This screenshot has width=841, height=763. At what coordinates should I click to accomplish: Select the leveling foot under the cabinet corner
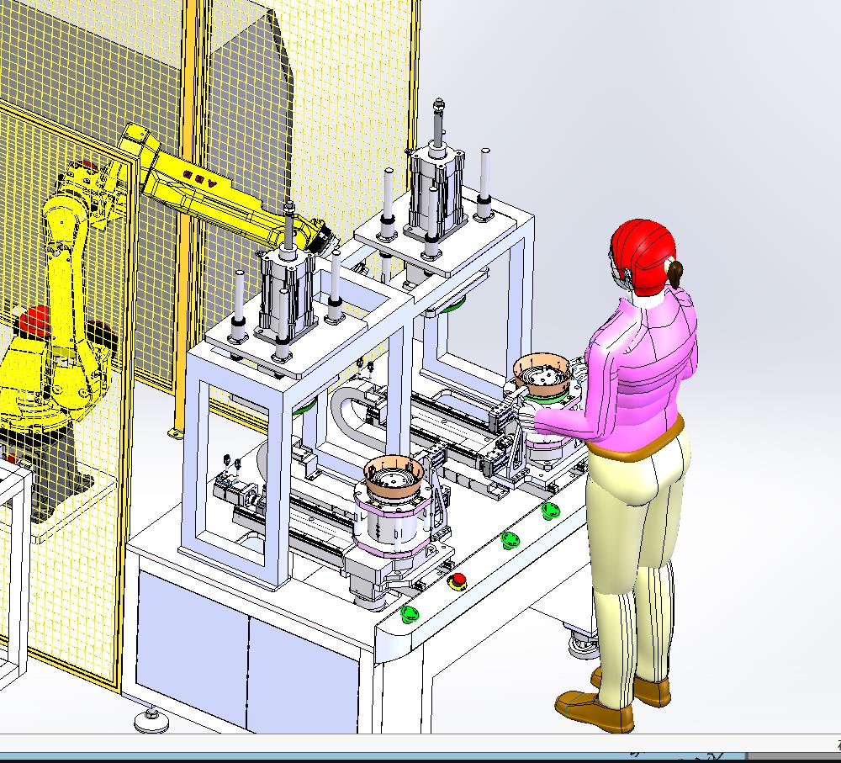point(151,719)
